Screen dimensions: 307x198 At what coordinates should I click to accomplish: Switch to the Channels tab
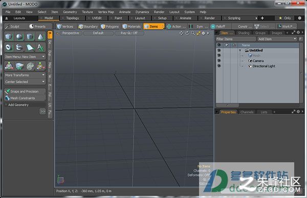click(247, 112)
